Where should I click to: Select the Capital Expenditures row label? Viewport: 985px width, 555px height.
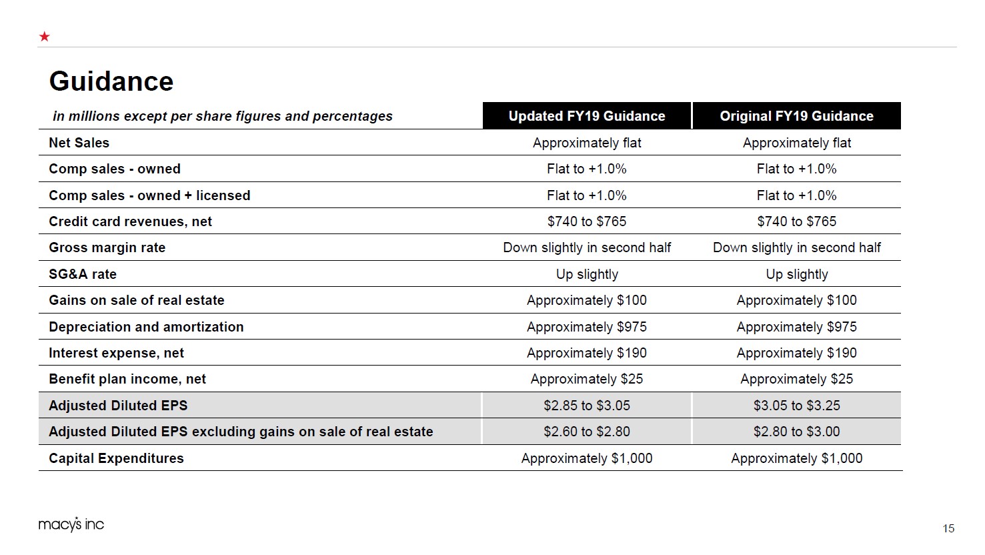[116, 458]
